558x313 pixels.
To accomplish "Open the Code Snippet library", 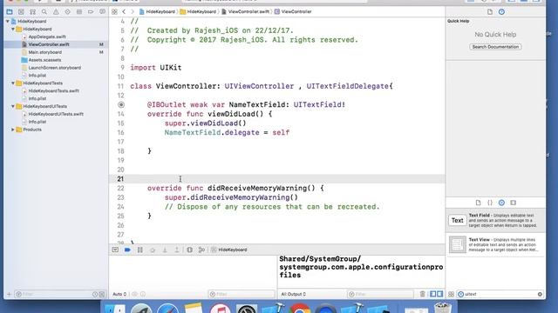I will [490, 203].
